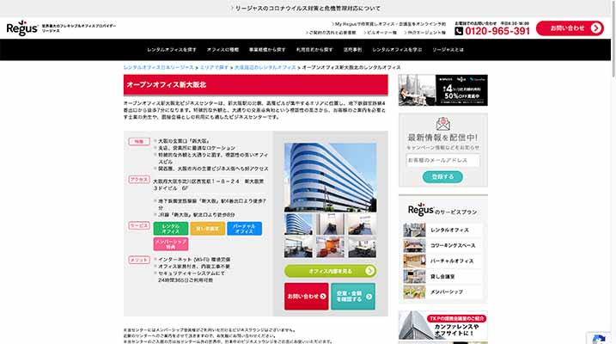Click the Regus logo in service plan panel
Image resolution: width=616 pixels, height=344 pixels.
421,210
